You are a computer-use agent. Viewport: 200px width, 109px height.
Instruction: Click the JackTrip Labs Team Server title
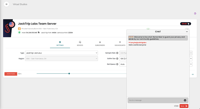click(37, 24)
